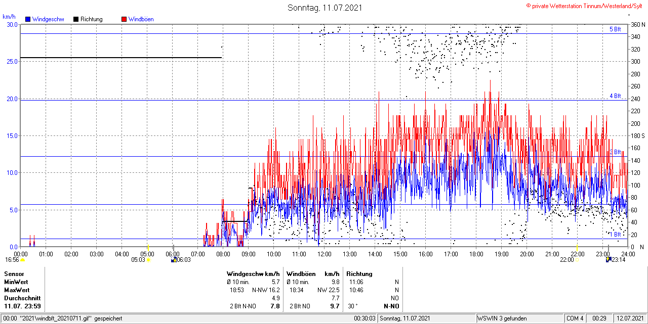Click the km/h axis unit label

(9, 17)
